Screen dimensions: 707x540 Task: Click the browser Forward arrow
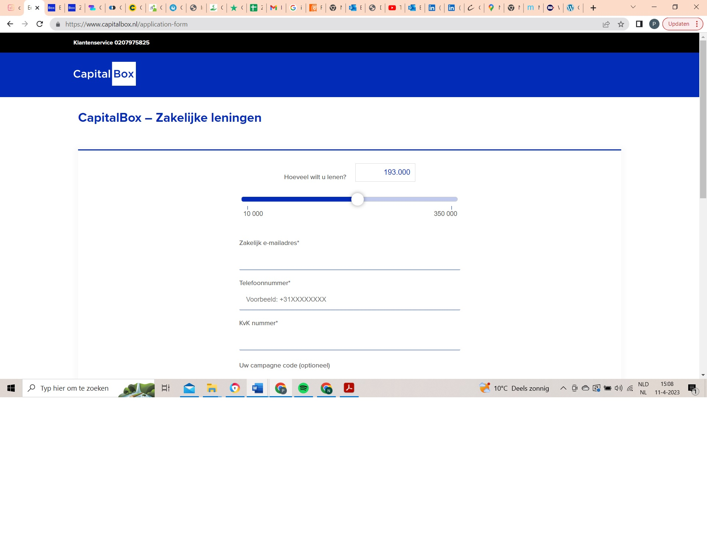(25, 24)
